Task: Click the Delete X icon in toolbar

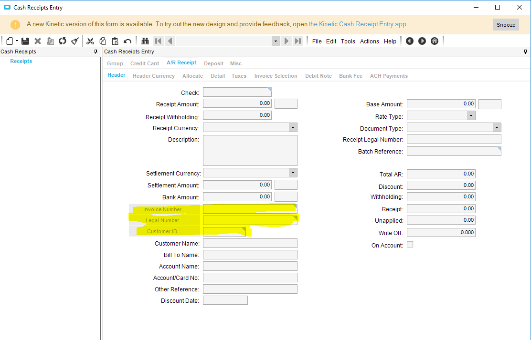Action: (38, 41)
